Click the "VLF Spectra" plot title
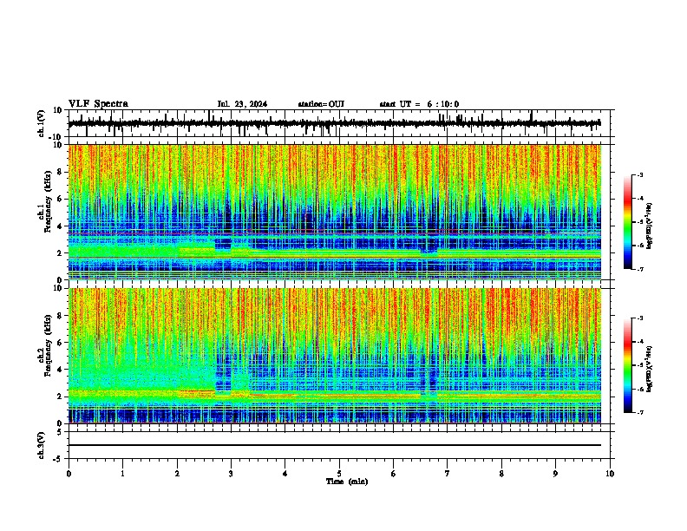The image size is (687, 531). (x=98, y=104)
